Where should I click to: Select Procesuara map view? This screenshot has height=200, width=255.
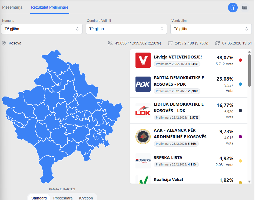(63, 198)
